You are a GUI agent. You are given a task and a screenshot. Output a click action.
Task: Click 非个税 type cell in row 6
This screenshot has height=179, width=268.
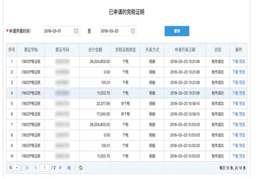pyautogui.click(x=126, y=114)
